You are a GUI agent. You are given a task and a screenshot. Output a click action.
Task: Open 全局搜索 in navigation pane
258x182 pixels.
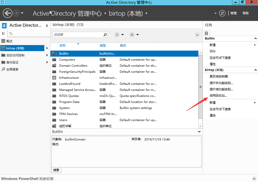[12, 69]
